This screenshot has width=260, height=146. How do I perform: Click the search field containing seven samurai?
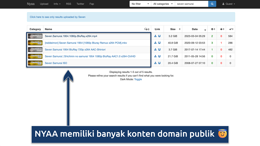tap(191, 4)
